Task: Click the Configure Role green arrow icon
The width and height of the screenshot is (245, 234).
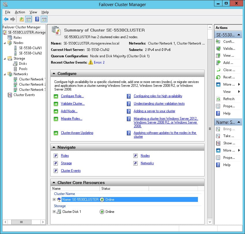Action: 56,96
